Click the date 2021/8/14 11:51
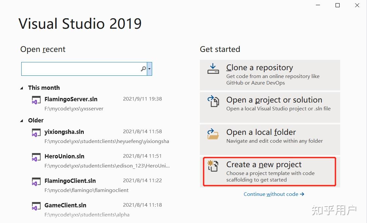Viewport: 367px width, 223px height. tap(142, 156)
